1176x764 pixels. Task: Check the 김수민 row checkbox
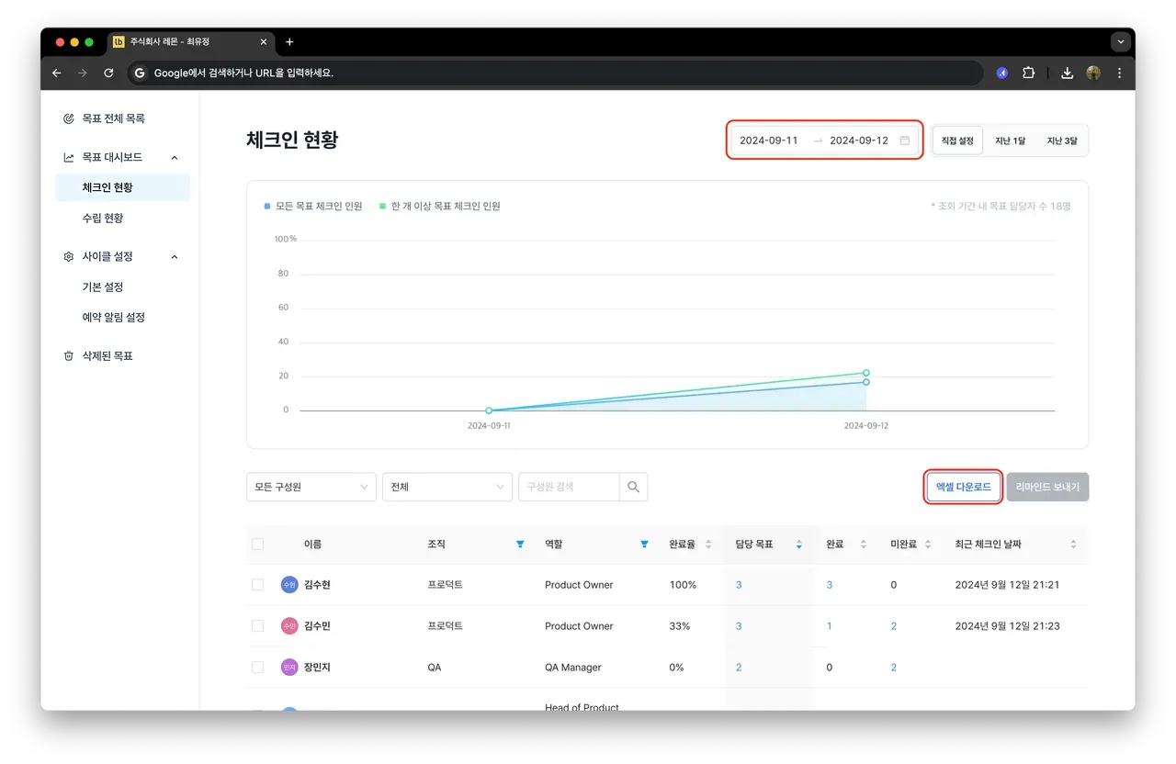pyautogui.click(x=257, y=626)
